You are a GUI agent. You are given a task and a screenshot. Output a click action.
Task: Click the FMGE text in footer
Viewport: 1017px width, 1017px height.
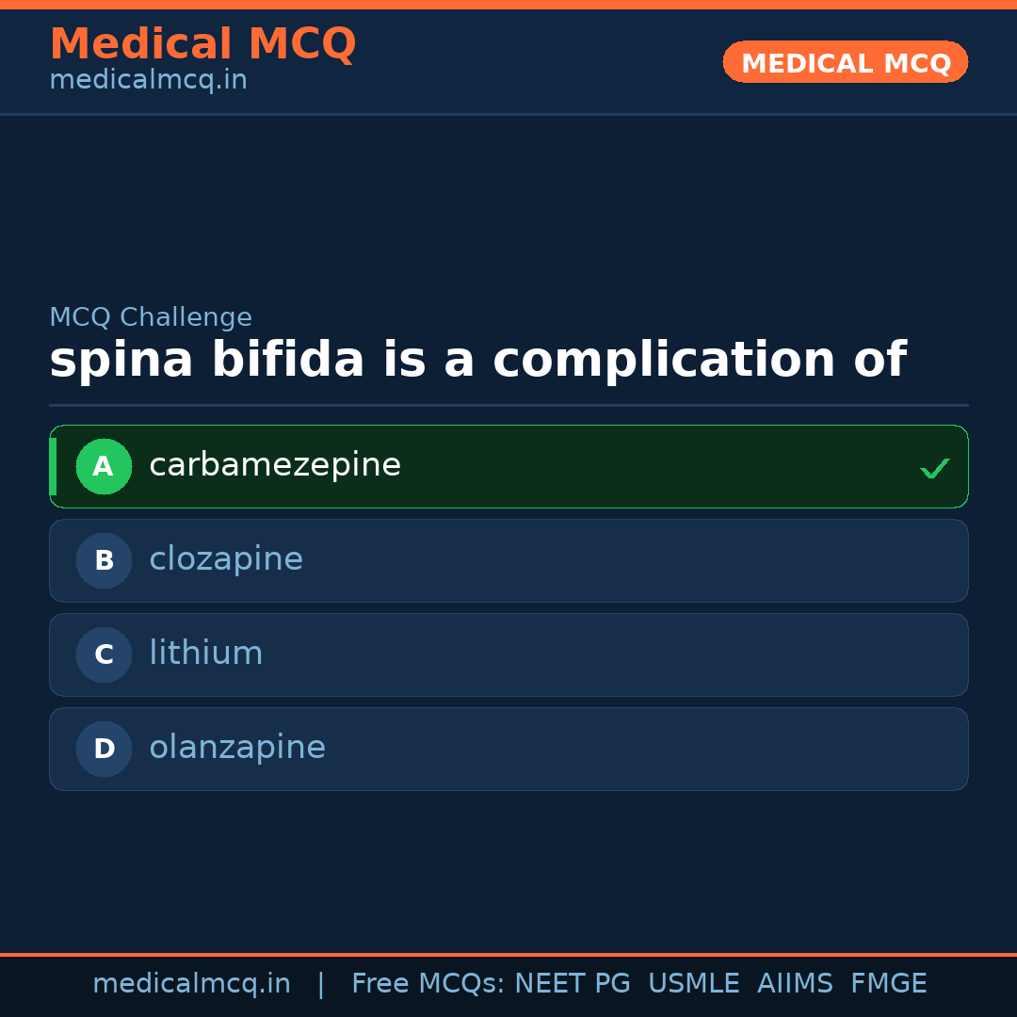click(889, 984)
